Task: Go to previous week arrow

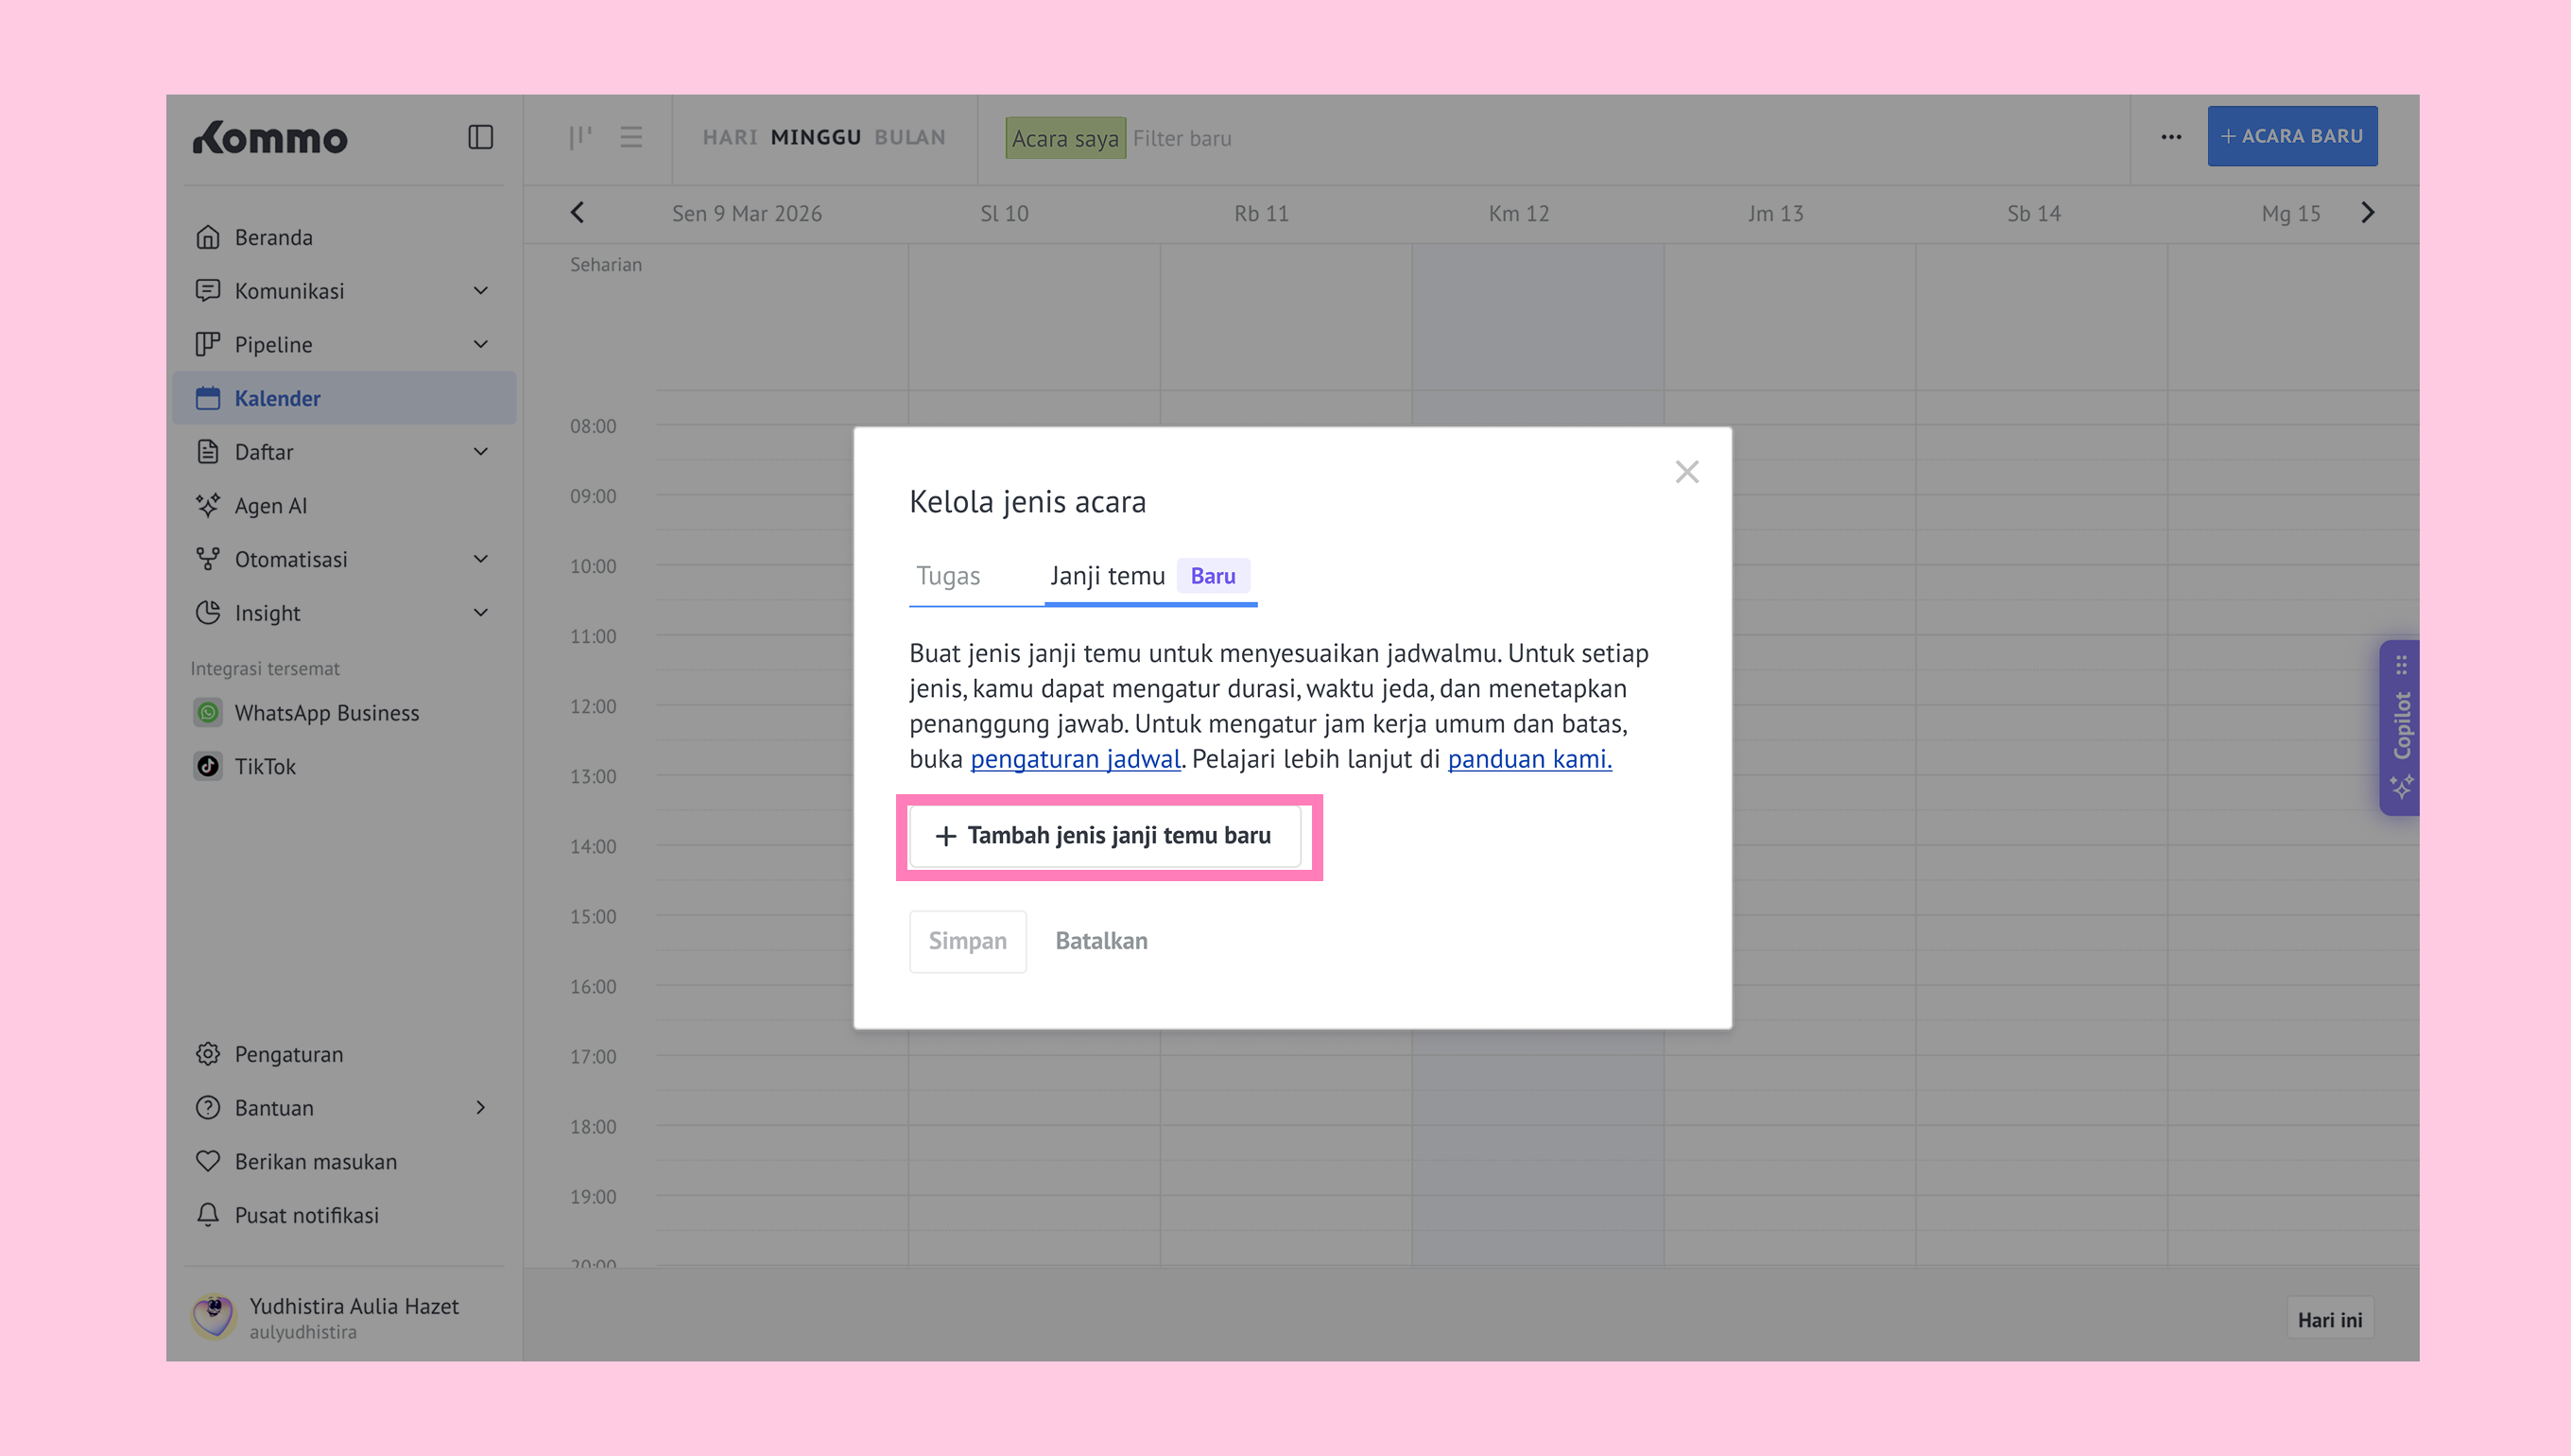Action: coord(578,212)
